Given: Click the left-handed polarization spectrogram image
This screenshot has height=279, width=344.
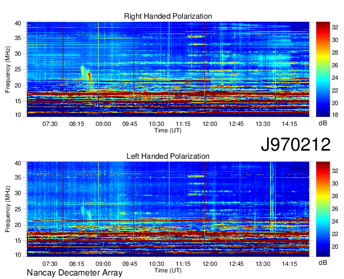Looking at the screenshot, I should (x=168, y=209).
